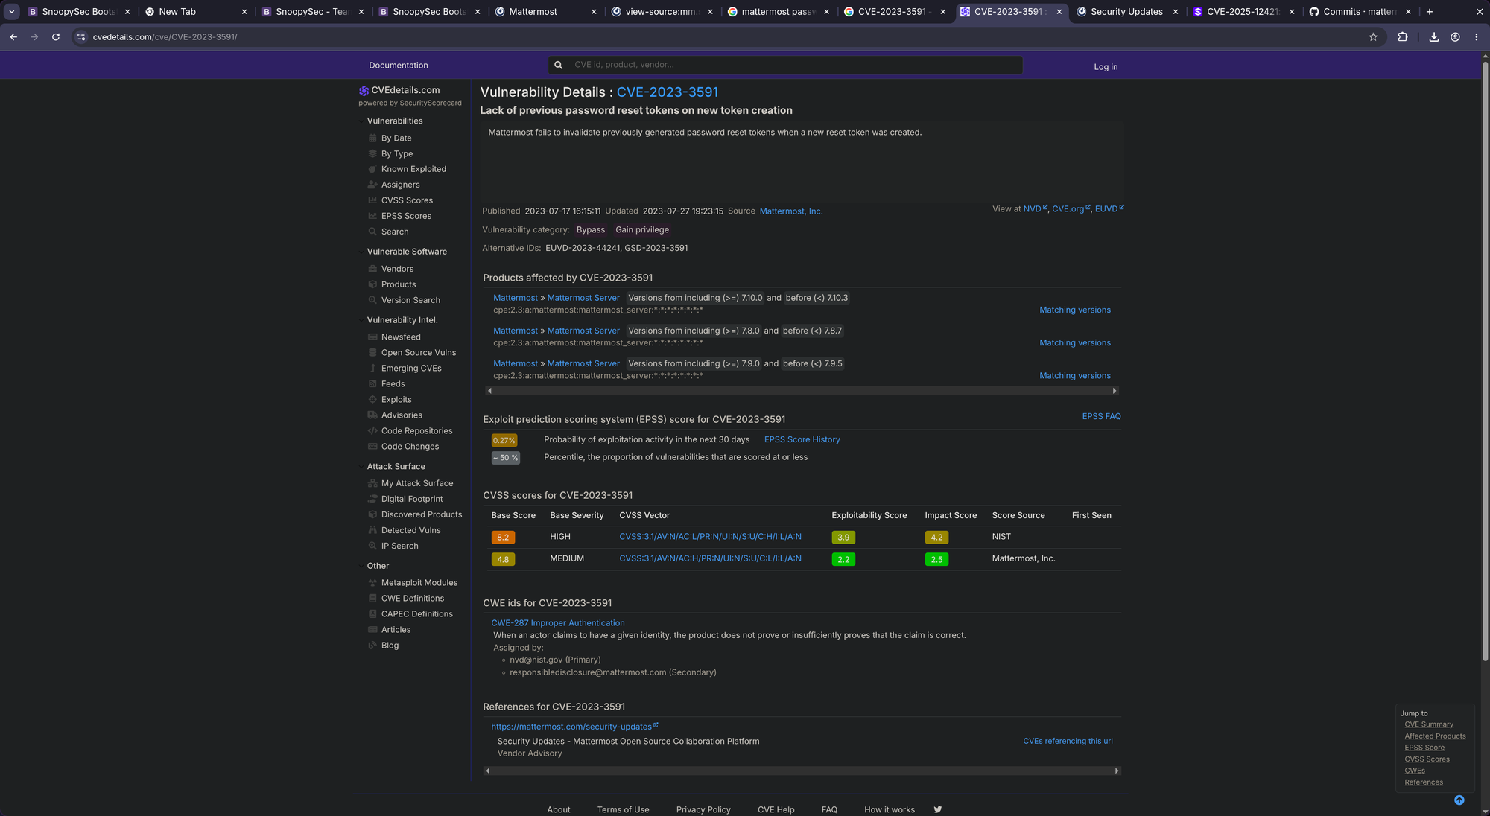This screenshot has width=1490, height=816.
Task: Switch to the Security Updates tab
Action: click(1126, 12)
